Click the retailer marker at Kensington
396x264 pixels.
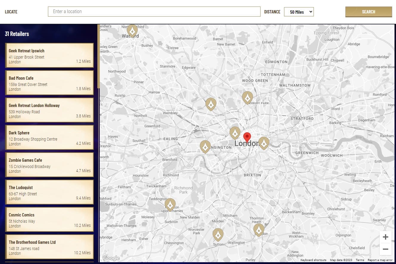tap(205, 147)
